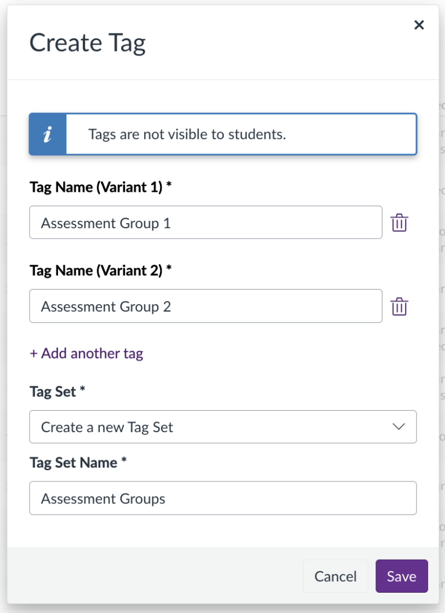The height and width of the screenshot is (613, 445).
Task: Click the trash icon beside Assessment Group 2
Action: (400, 306)
